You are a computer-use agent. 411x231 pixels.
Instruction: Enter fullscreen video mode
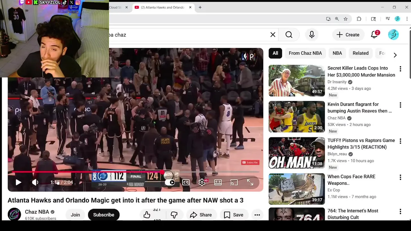click(x=250, y=182)
